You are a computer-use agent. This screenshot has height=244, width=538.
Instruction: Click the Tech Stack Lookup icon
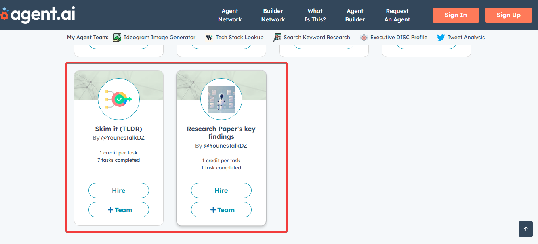(209, 38)
